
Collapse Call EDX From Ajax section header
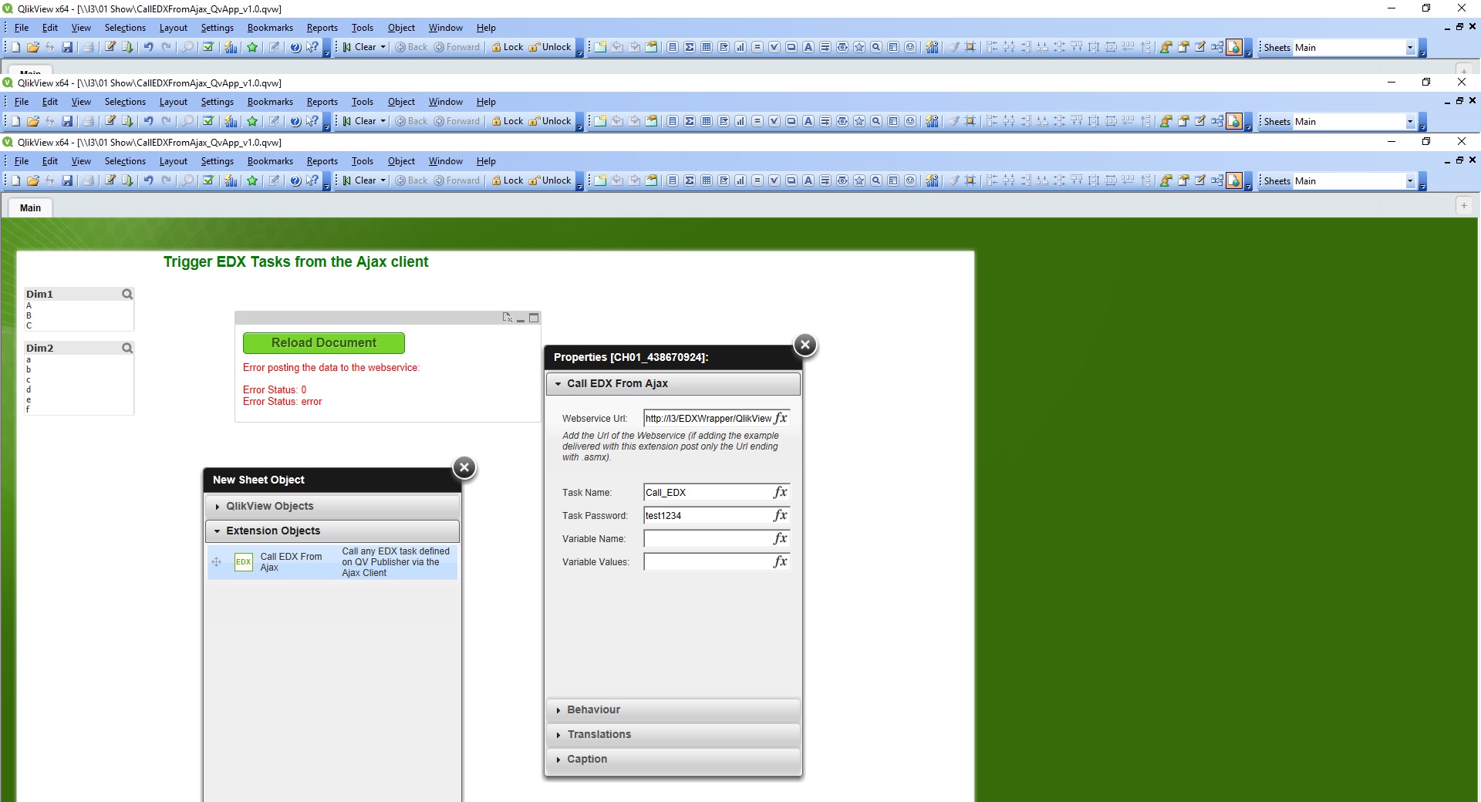pos(673,383)
